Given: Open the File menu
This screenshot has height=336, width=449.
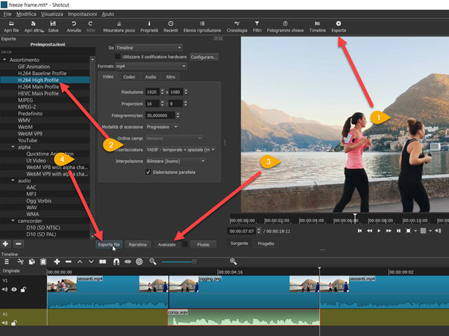Looking at the screenshot, I should (x=8, y=14).
